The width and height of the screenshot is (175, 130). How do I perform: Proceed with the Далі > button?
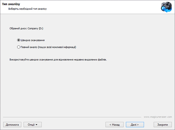[x=135, y=124]
